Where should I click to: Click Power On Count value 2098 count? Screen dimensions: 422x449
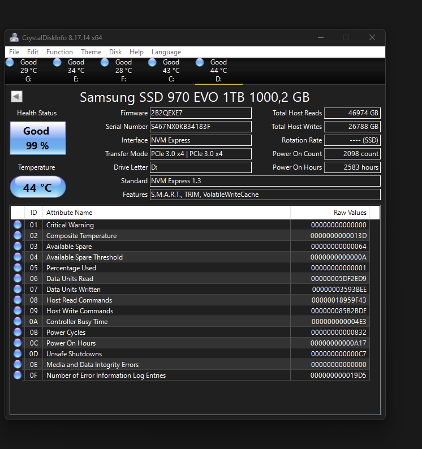352,154
